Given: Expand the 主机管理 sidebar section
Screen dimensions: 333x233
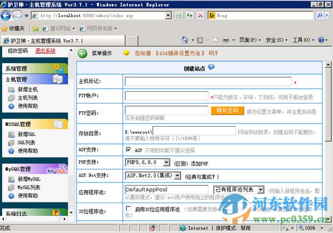Looking at the screenshot, I should 35,79.
